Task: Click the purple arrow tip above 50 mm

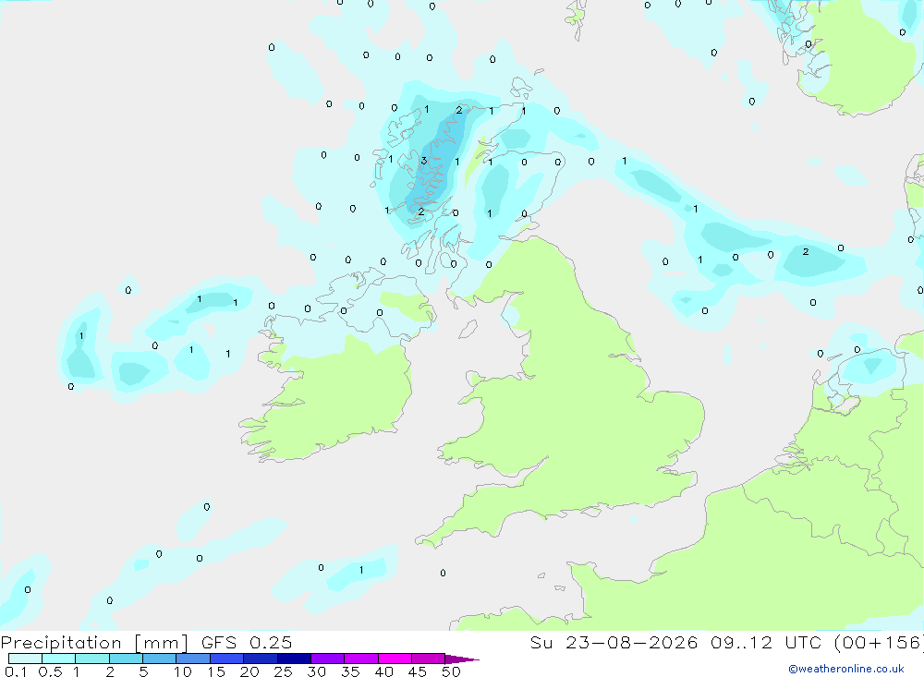Action: [x=462, y=659]
